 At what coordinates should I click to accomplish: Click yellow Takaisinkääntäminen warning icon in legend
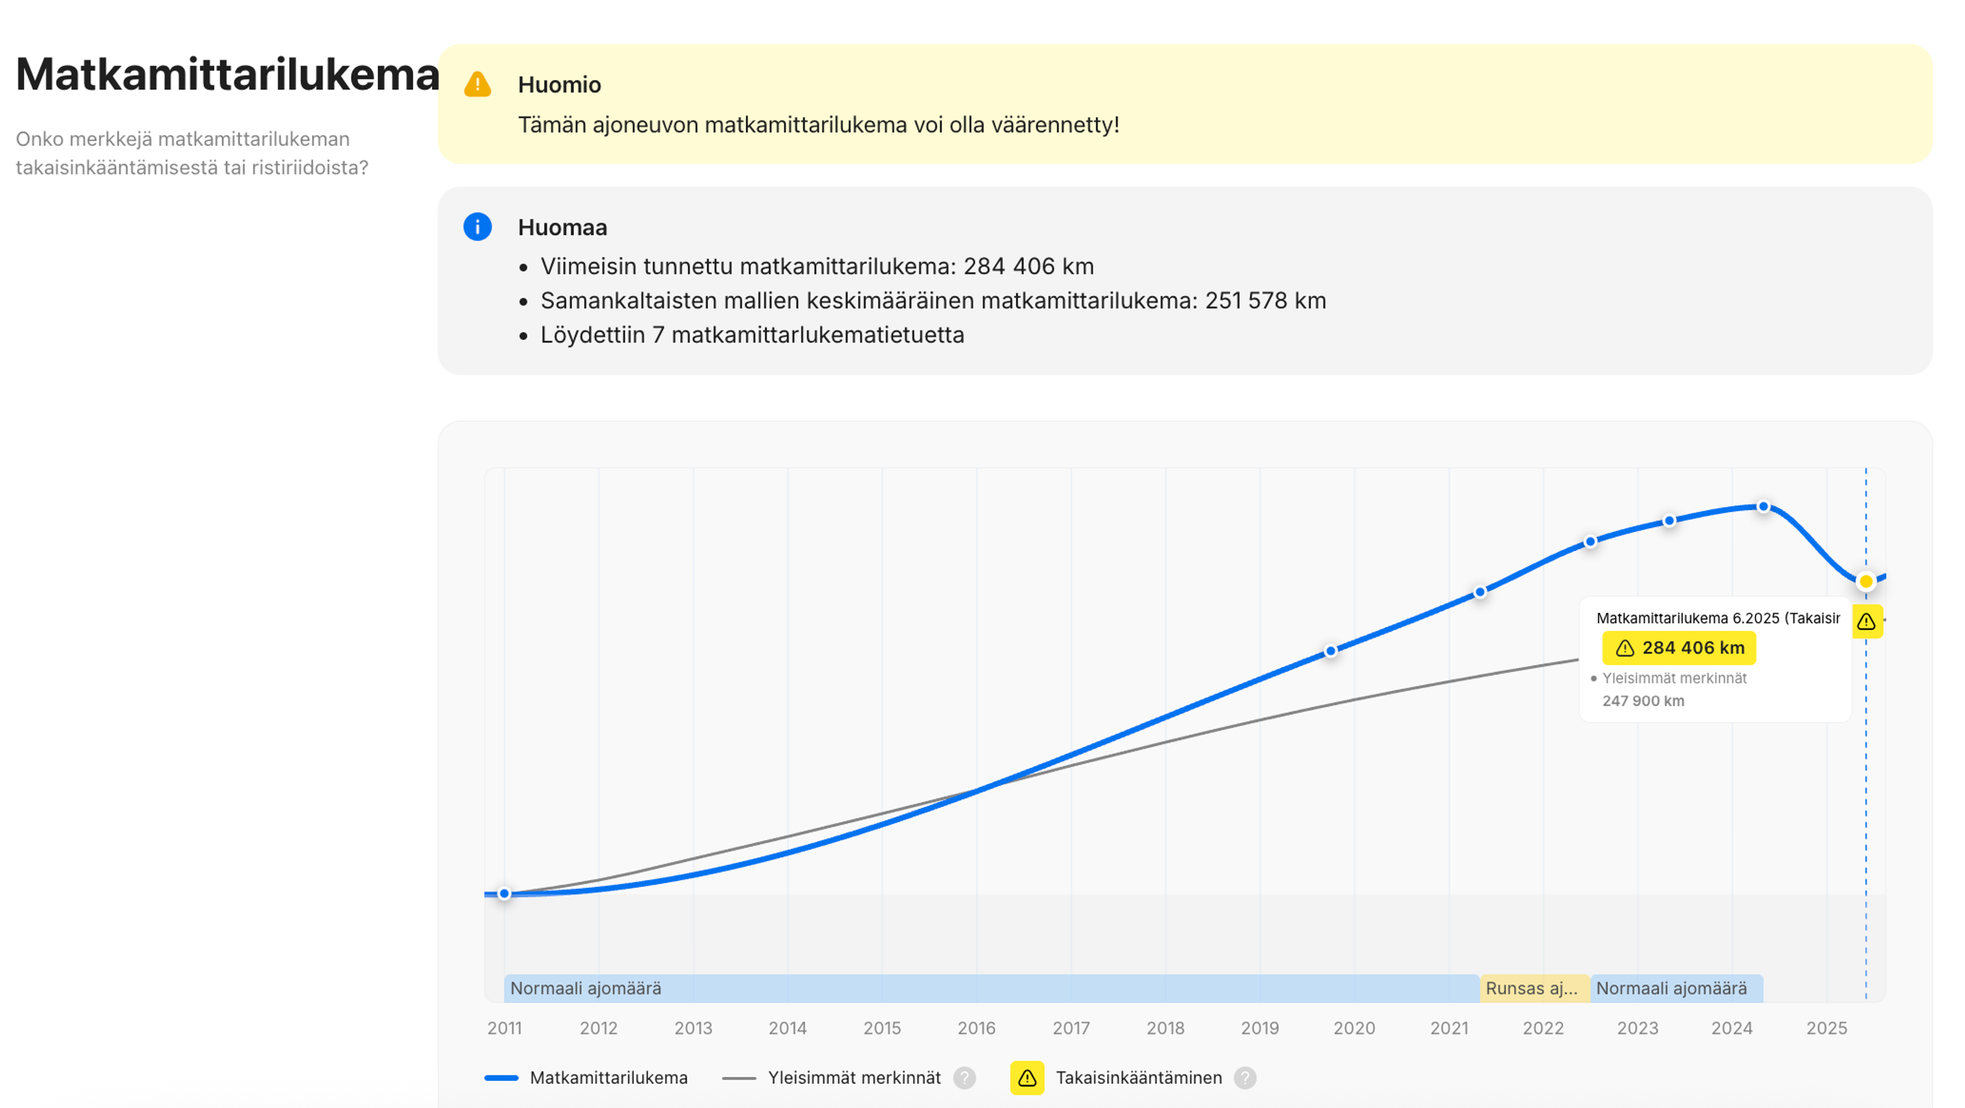(x=1027, y=1077)
